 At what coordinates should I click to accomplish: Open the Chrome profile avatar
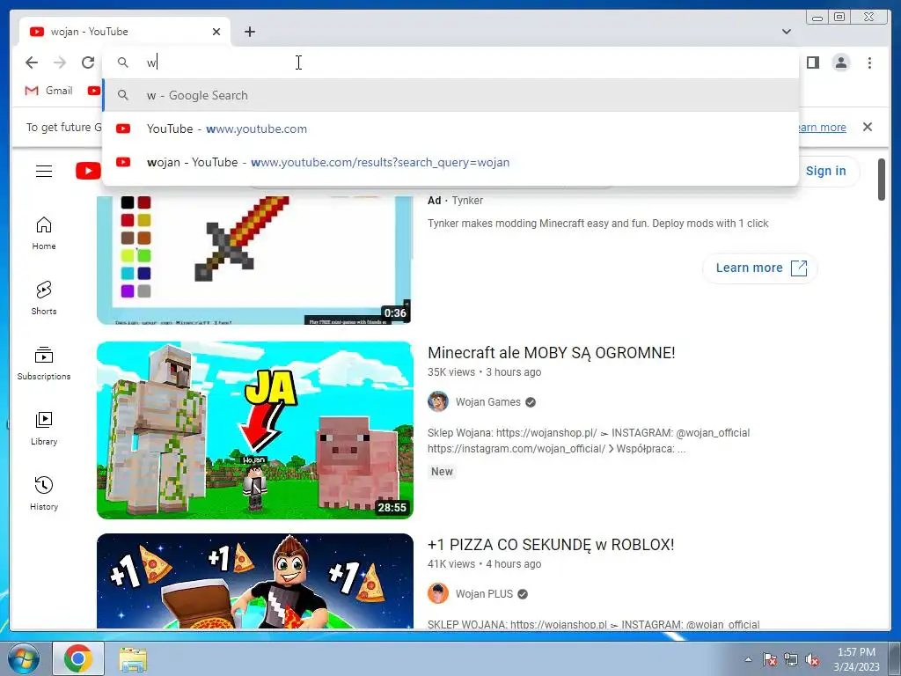coord(840,62)
